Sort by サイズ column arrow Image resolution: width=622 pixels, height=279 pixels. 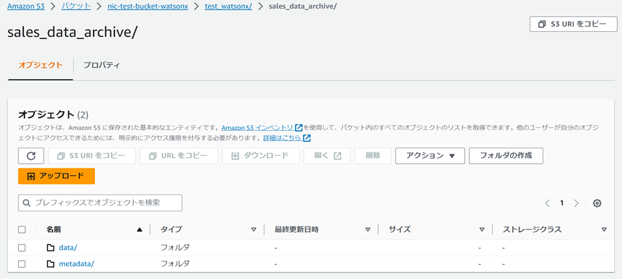click(x=482, y=230)
